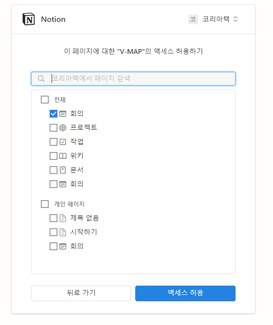Select the 시작하기 page label
Screen dimensions: 273x325
83,232
